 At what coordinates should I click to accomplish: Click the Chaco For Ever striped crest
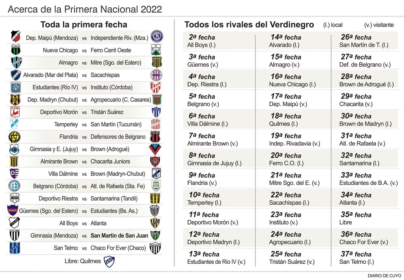tap(155, 248)
